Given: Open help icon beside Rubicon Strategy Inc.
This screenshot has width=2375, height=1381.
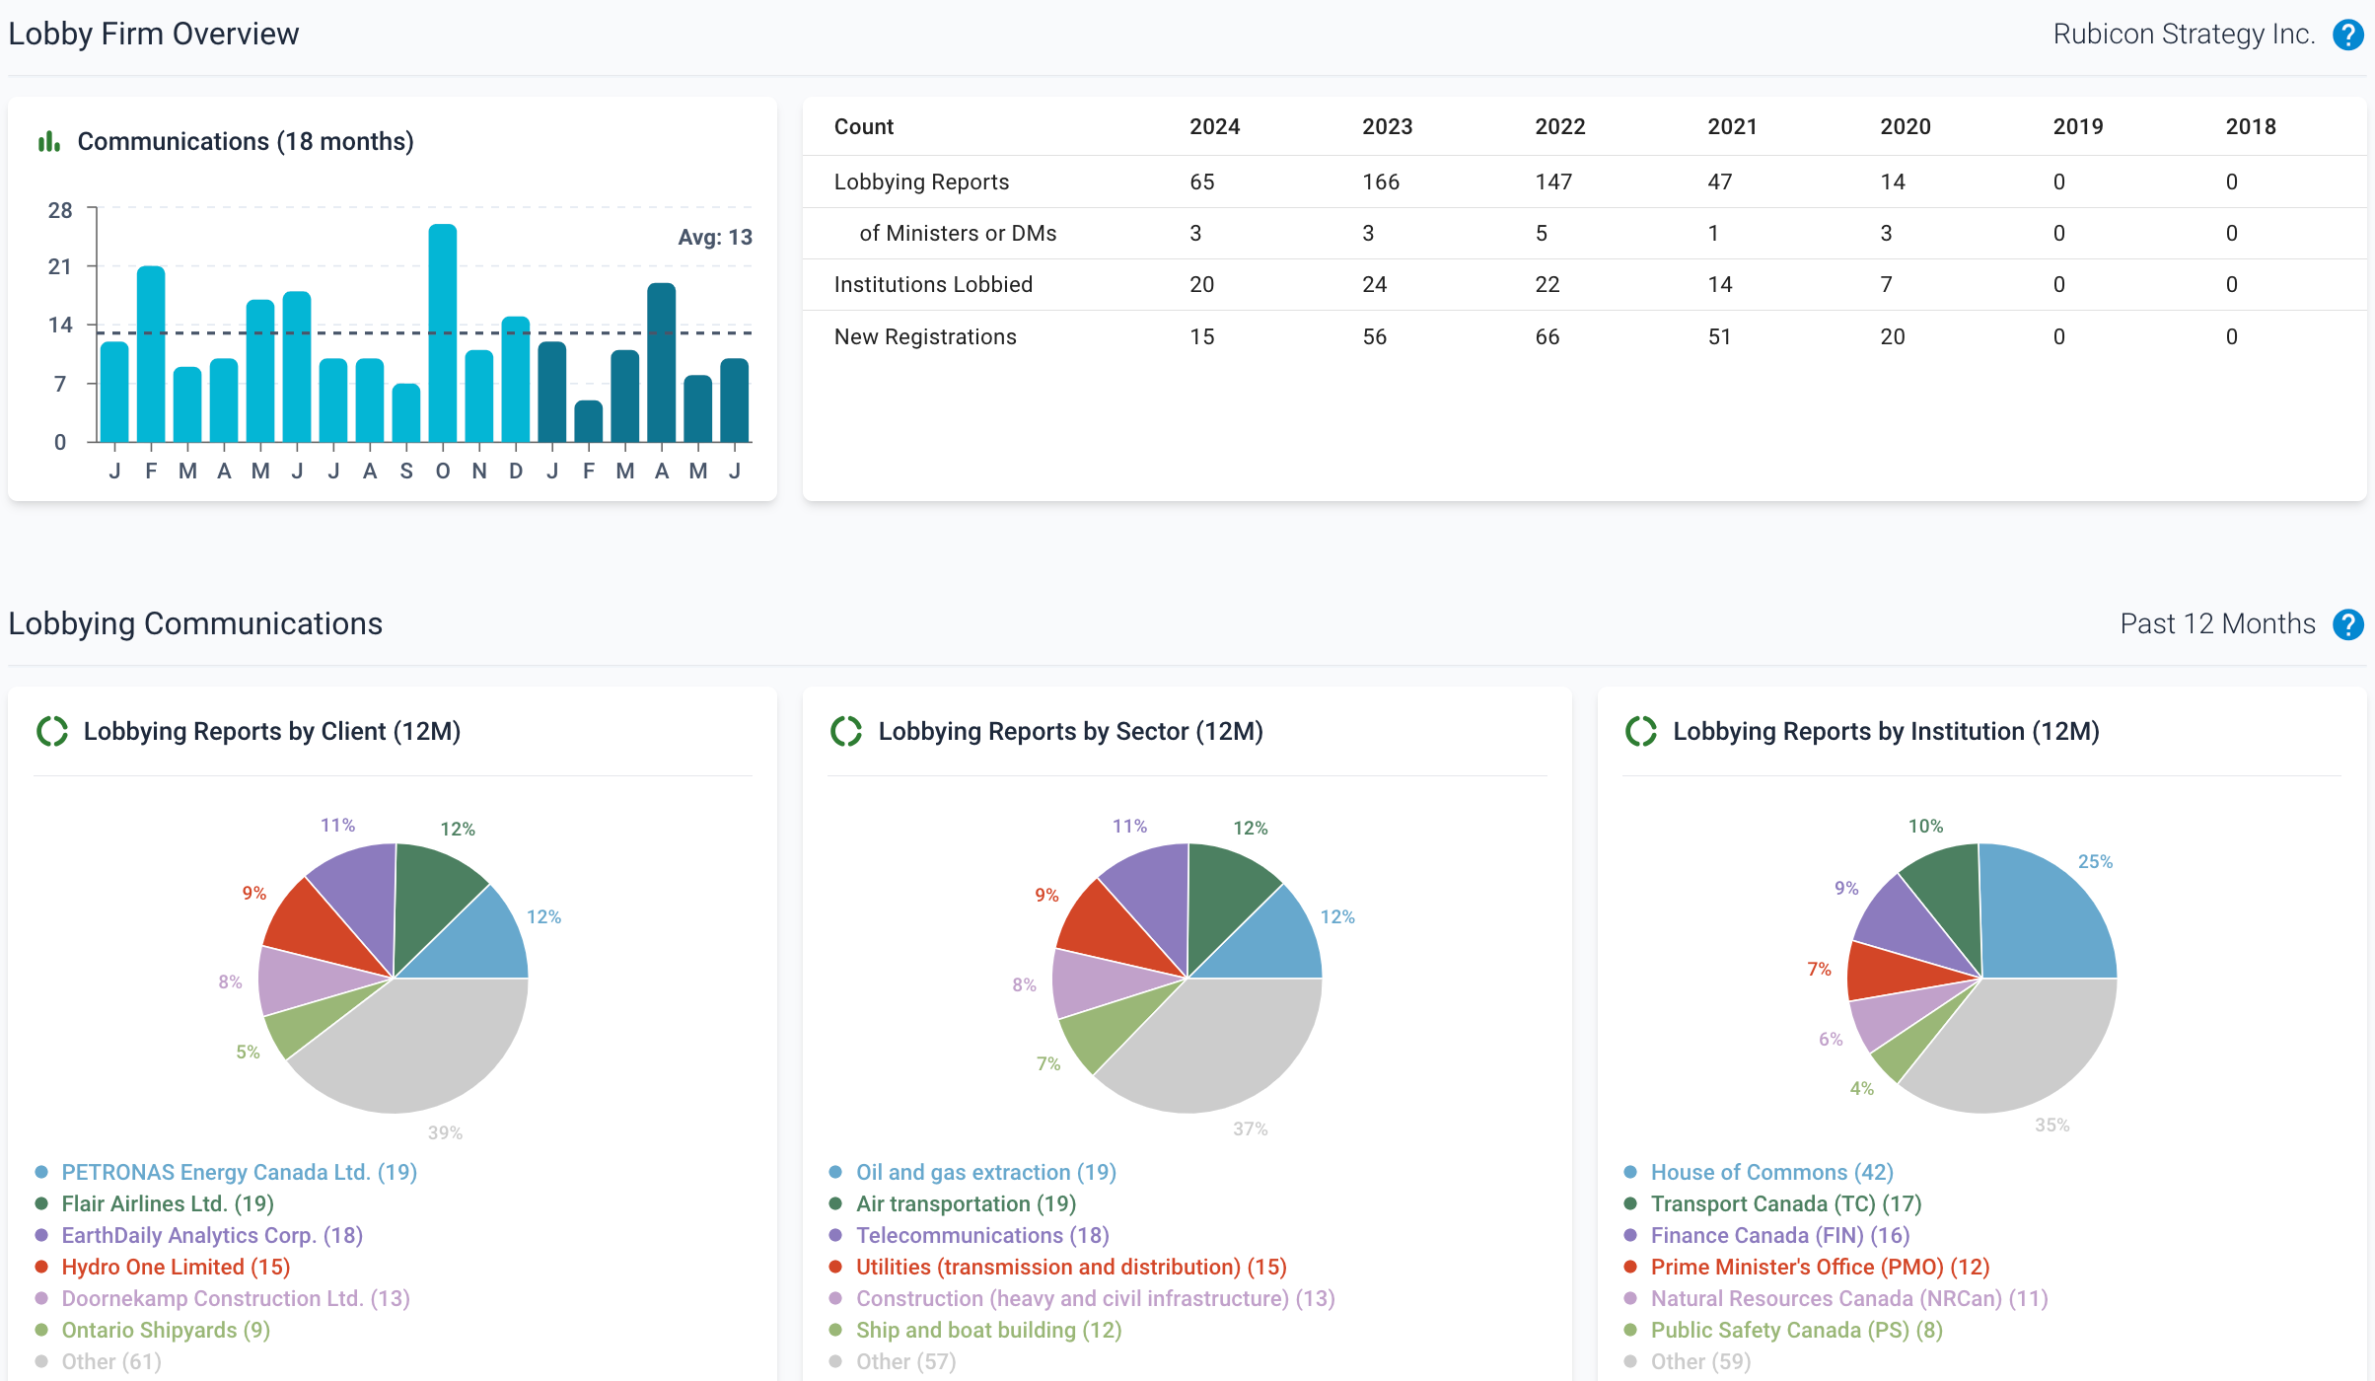Looking at the screenshot, I should click(2347, 35).
